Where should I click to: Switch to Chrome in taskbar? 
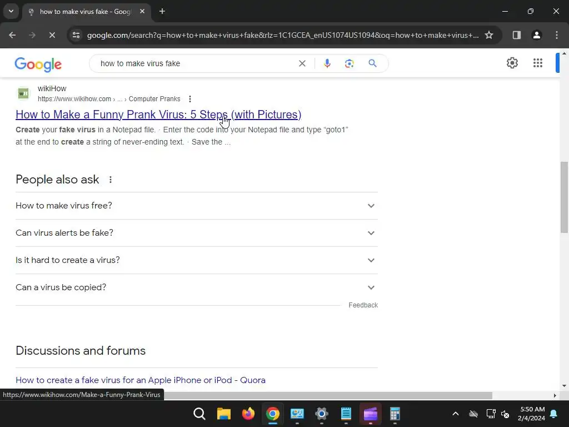(272, 414)
